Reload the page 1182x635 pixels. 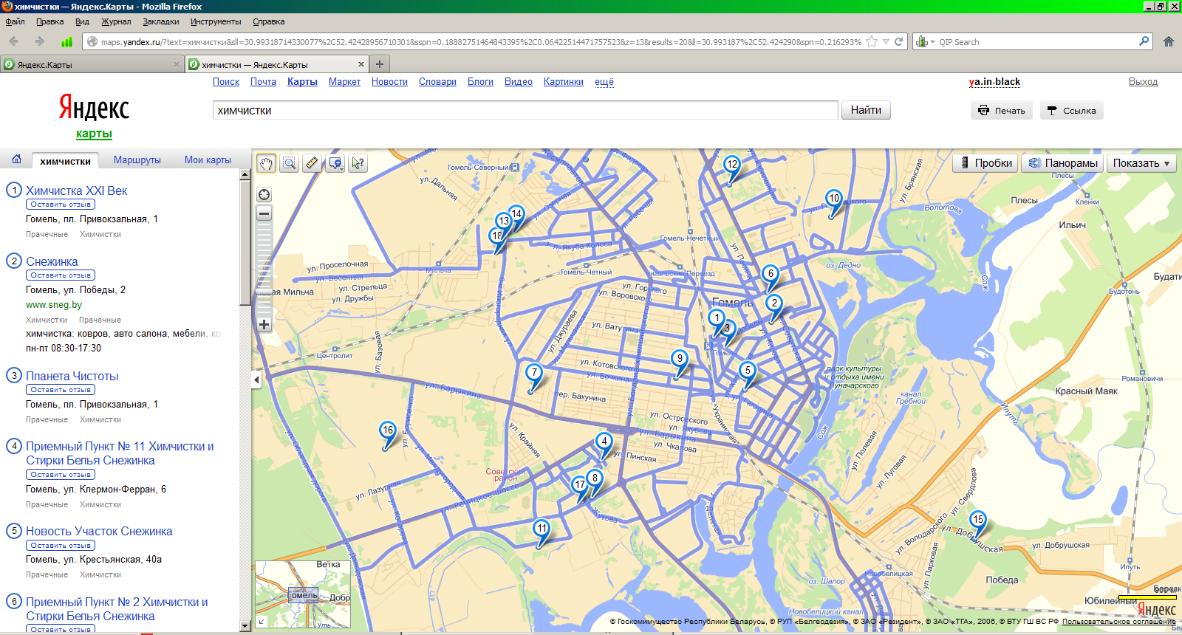899,41
